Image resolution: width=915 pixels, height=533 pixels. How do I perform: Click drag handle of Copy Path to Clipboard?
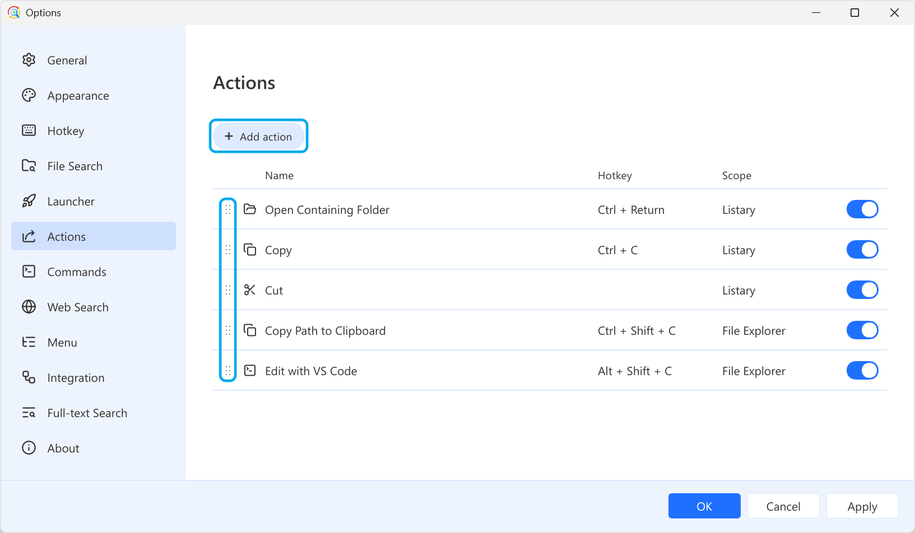pos(228,330)
